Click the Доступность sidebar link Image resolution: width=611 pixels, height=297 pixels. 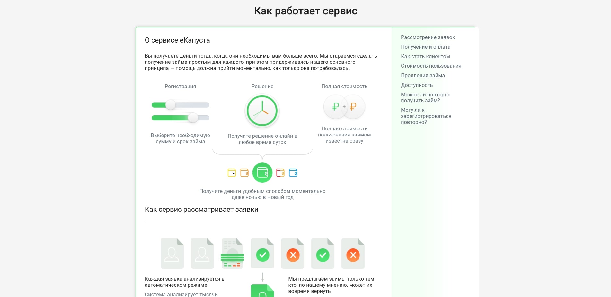point(417,85)
